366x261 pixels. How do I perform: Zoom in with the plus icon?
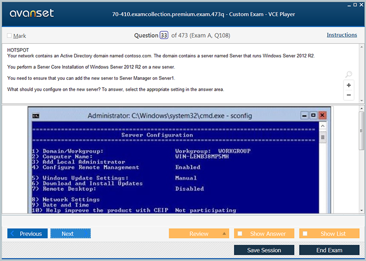click(349, 85)
